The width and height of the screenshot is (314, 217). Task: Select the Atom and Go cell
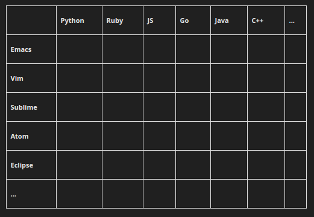(x=193, y=136)
